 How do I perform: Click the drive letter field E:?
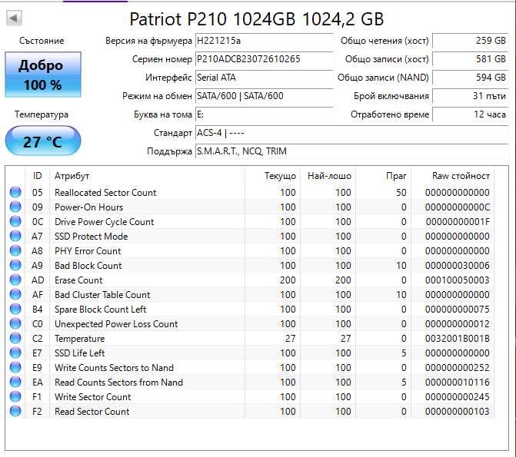coord(264,114)
